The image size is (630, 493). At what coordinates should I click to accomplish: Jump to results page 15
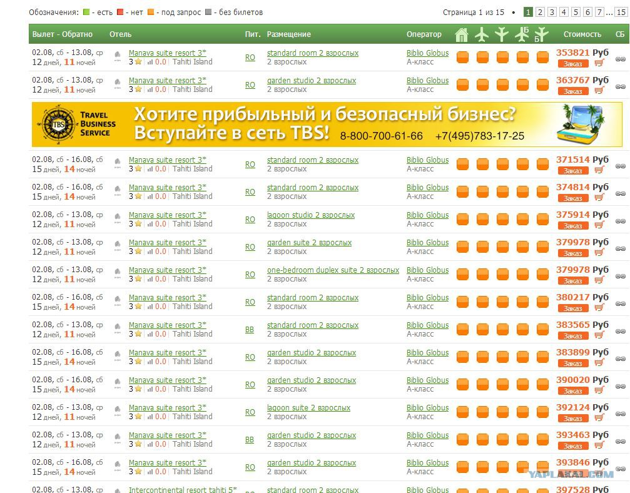621,12
